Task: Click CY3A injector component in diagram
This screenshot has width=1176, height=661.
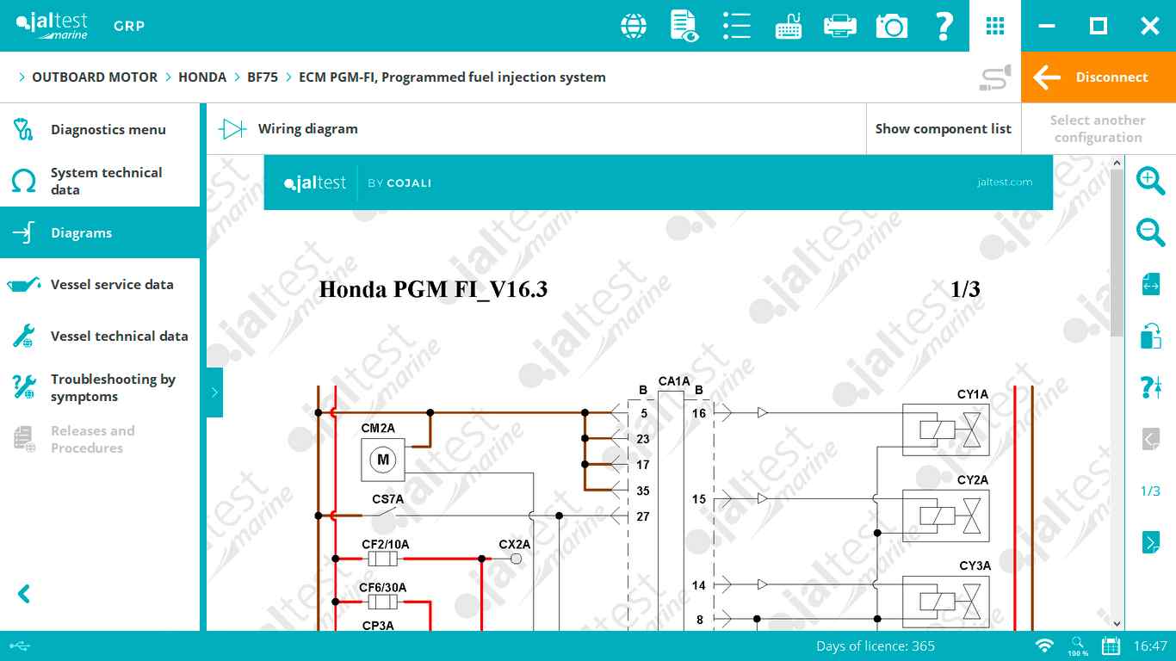Action: (x=945, y=602)
